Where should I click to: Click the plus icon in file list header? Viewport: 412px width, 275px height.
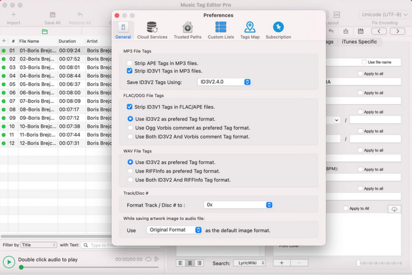(4, 41)
